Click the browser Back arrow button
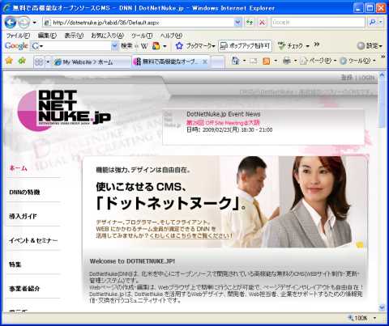Screen dimensions: 389x326 tap(10, 22)
